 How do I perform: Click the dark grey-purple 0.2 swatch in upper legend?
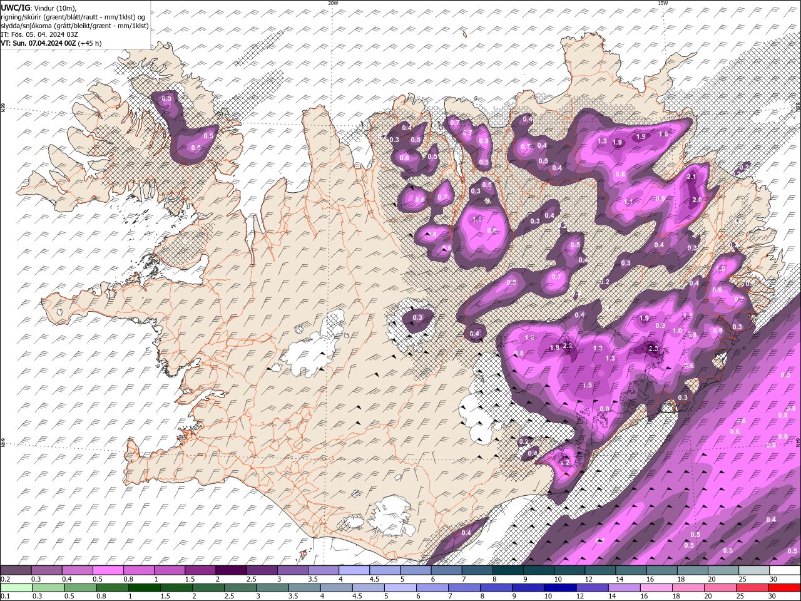click(16, 570)
